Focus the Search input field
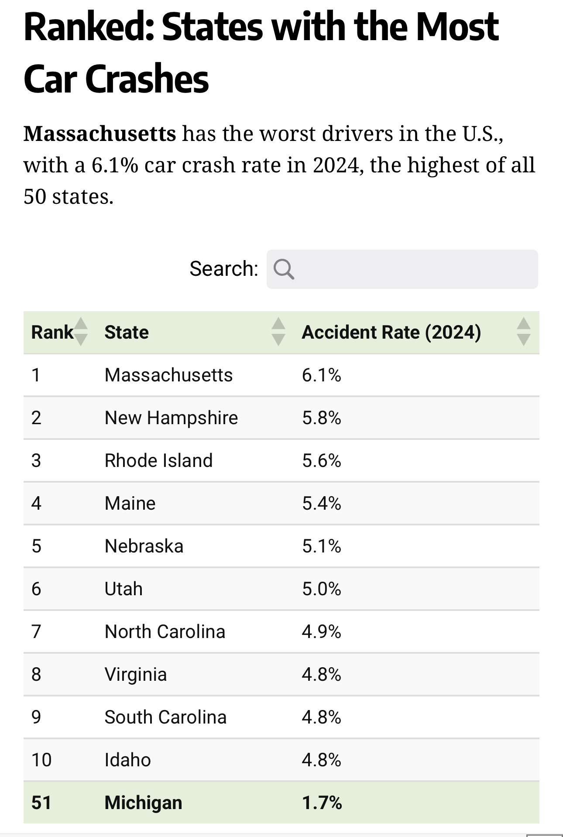563x837 pixels. (x=415, y=269)
